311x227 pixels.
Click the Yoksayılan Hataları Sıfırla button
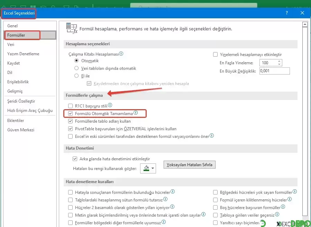[x=190, y=164]
